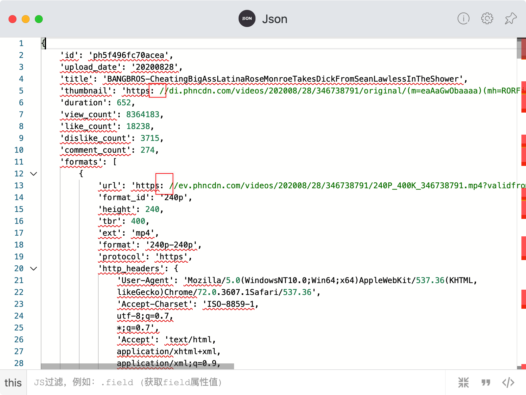Click the like_count value 18238
Viewport: 526px width, 395px height.
click(138, 126)
